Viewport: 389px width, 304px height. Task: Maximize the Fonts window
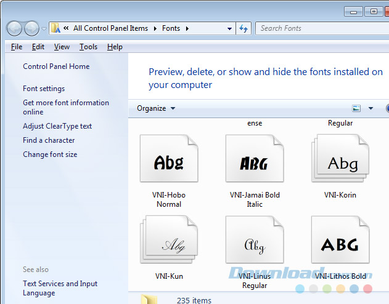point(374,12)
